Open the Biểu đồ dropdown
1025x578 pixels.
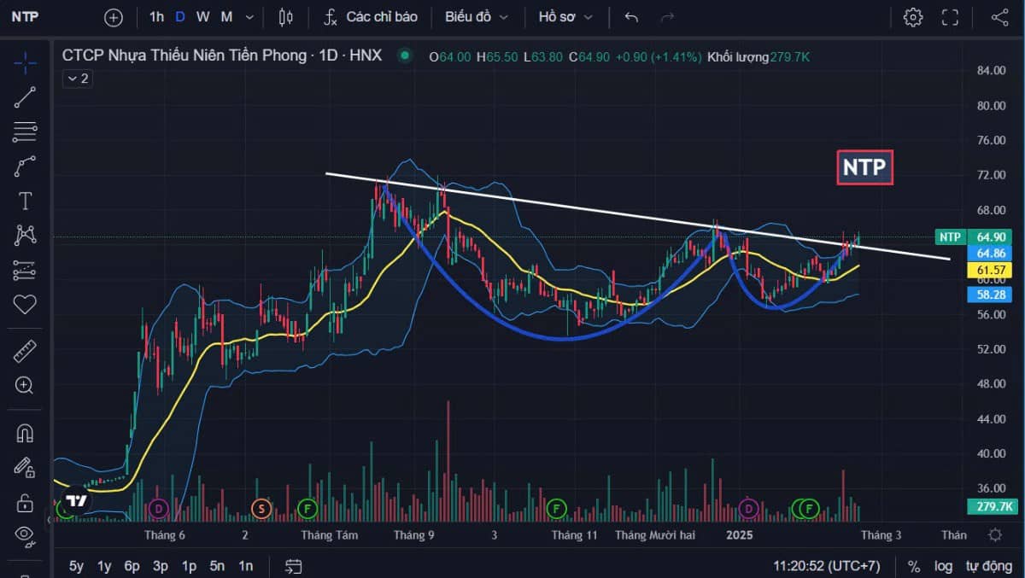tap(477, 17)
